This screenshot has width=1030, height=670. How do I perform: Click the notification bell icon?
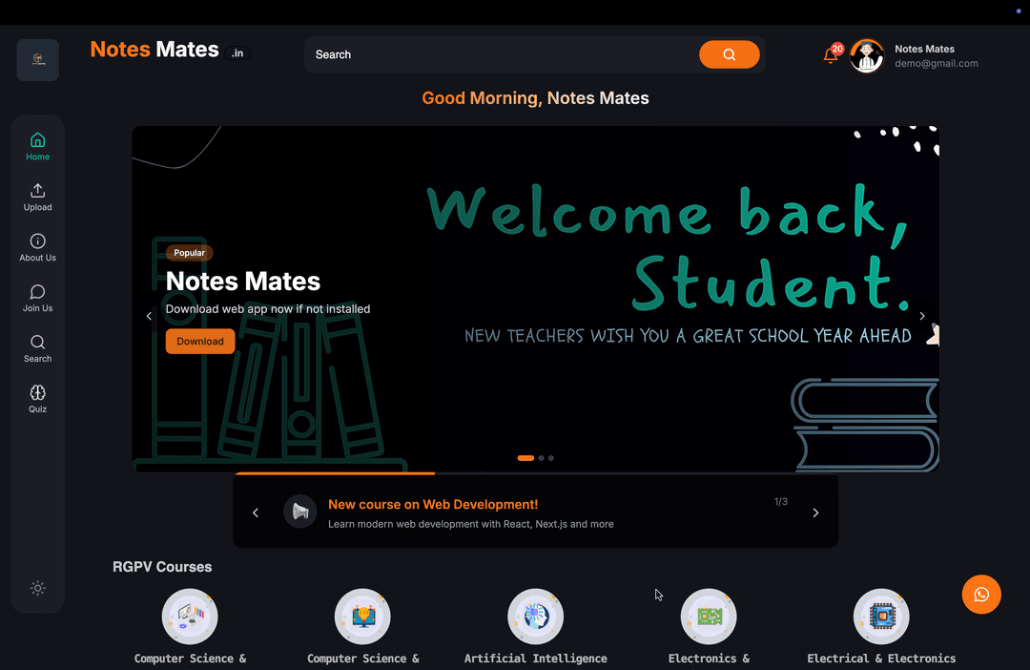831,55
